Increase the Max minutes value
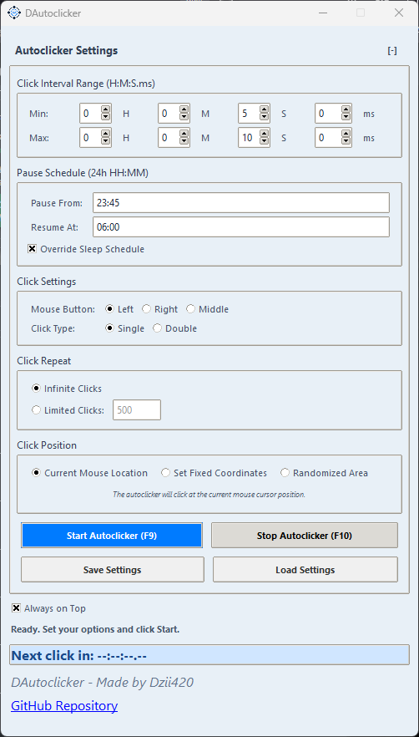Image resolution: width=419 pixels, height=737 pixels. point(184,135)
